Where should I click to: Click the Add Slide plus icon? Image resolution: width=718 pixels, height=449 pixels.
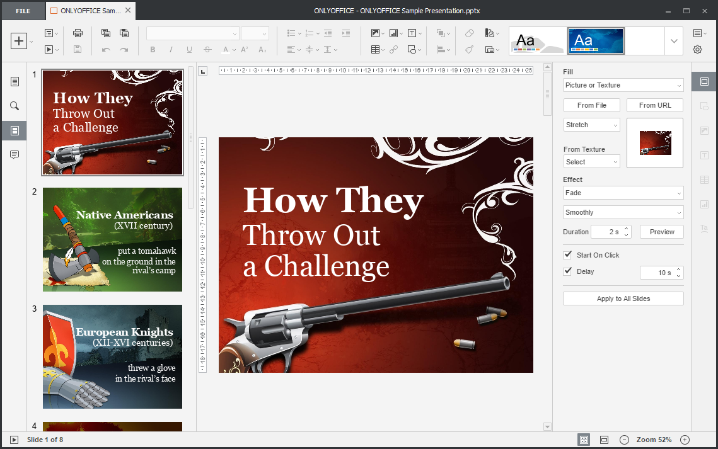coord(19,41)
